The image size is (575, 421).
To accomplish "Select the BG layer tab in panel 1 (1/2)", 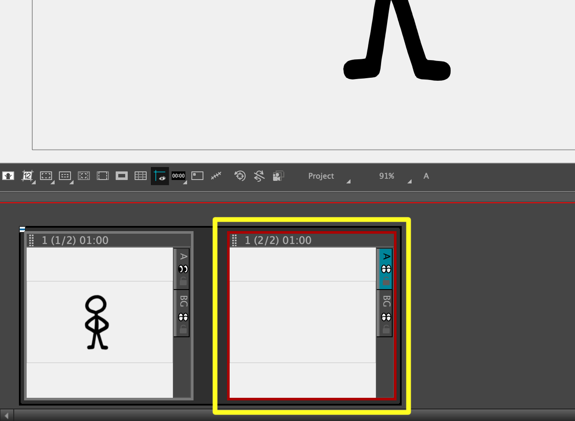I will pos(183,301).
